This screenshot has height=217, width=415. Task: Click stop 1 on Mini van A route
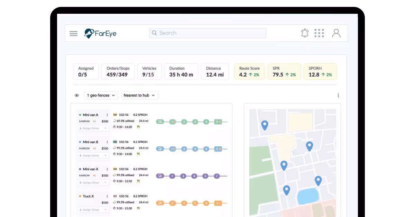(x=173, y=122)
